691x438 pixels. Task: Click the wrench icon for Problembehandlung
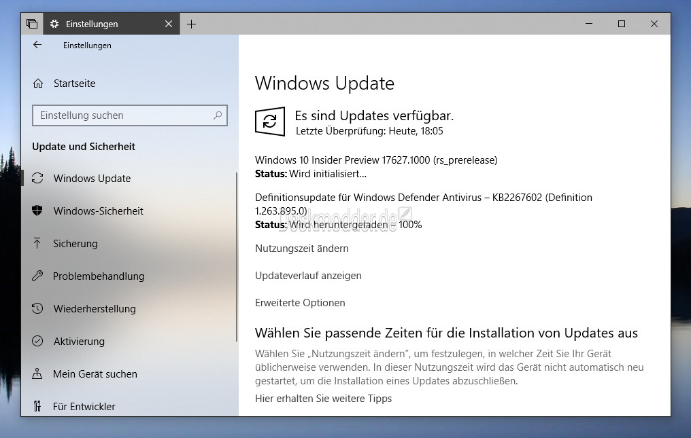tap(37, 276)
